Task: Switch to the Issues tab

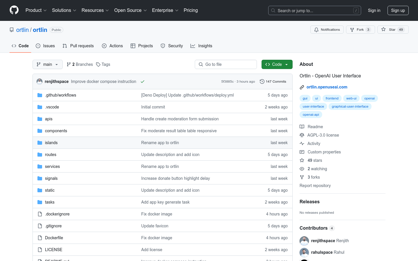Action: [45, 46]
